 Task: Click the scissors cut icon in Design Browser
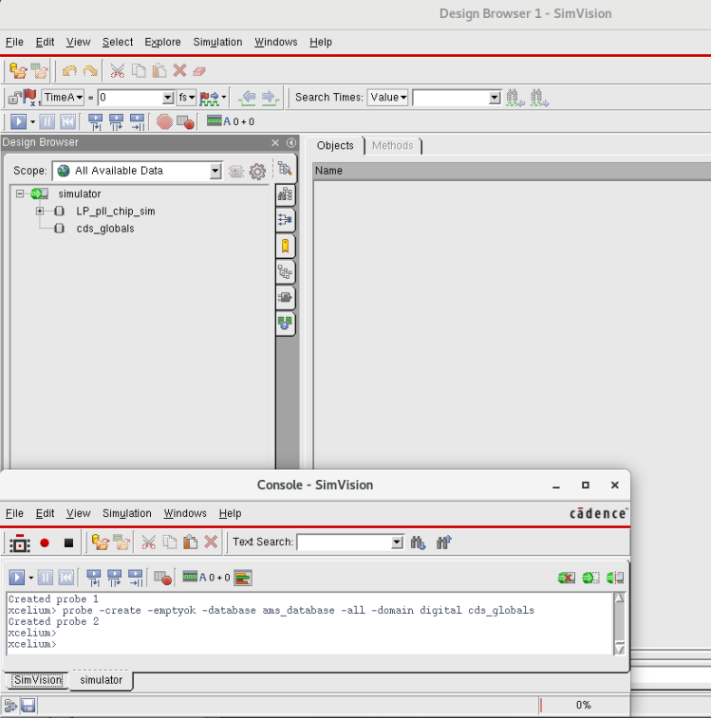coord(118,71)
